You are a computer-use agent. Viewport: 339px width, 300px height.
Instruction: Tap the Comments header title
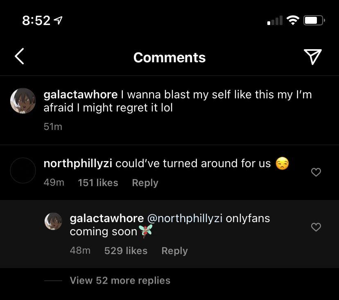tap(169, 57)
